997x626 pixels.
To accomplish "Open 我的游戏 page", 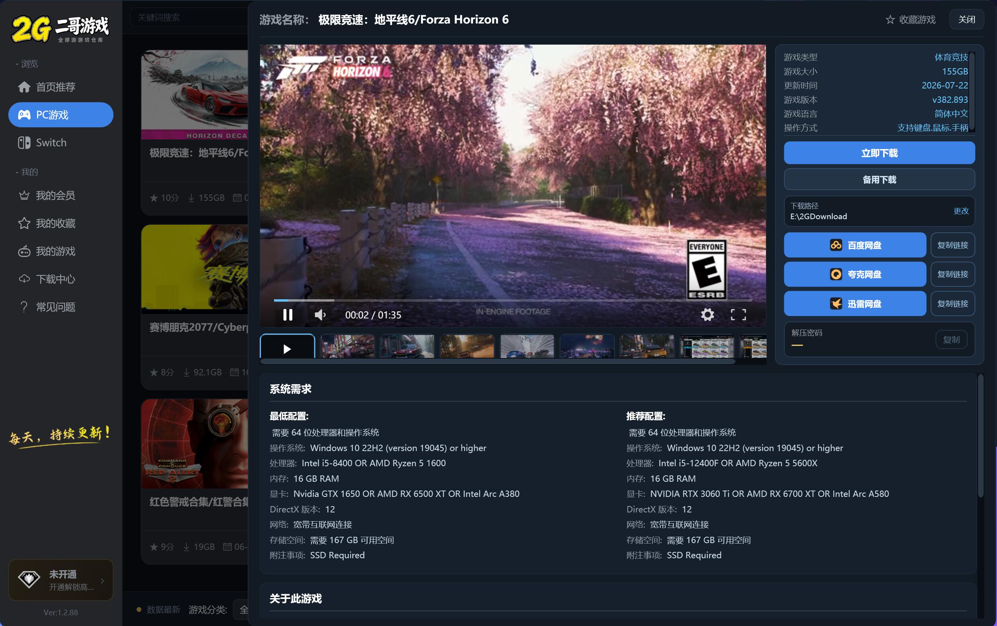I will click(x=61, y=251).
